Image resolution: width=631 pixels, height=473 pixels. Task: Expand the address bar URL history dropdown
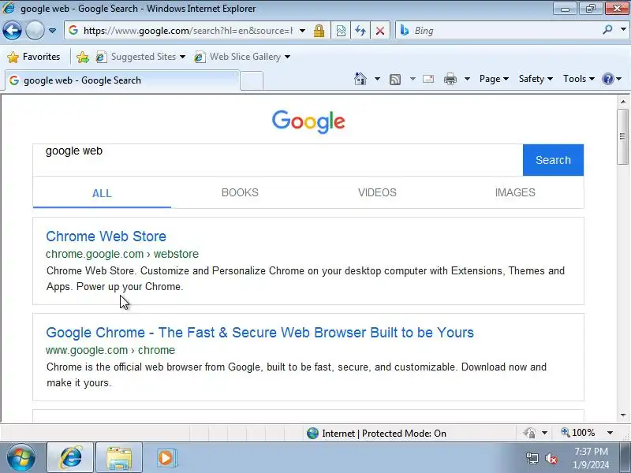[302, 31]
